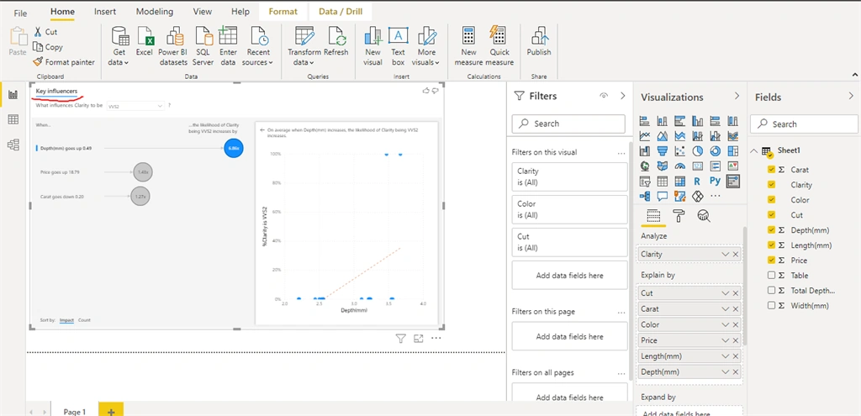Select the Q&A speech bubble visual
The height and width of the screenshot is (416, 861).
pyautogui.click(x=663, y=195)
